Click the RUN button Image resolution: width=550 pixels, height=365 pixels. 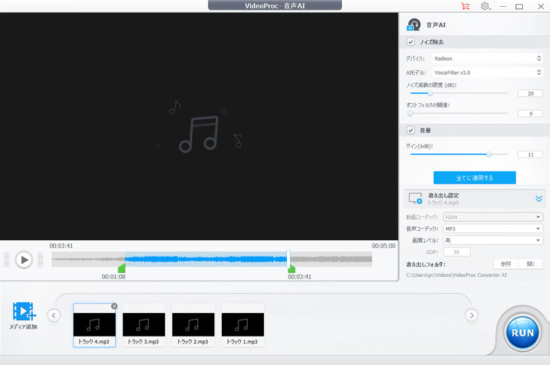click(523, 333)
